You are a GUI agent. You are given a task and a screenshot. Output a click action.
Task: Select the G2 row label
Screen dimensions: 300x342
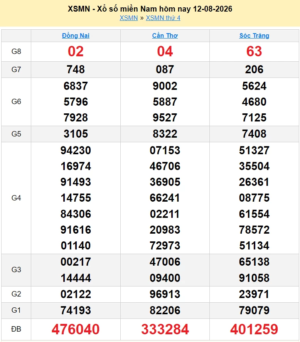[16, 294]
